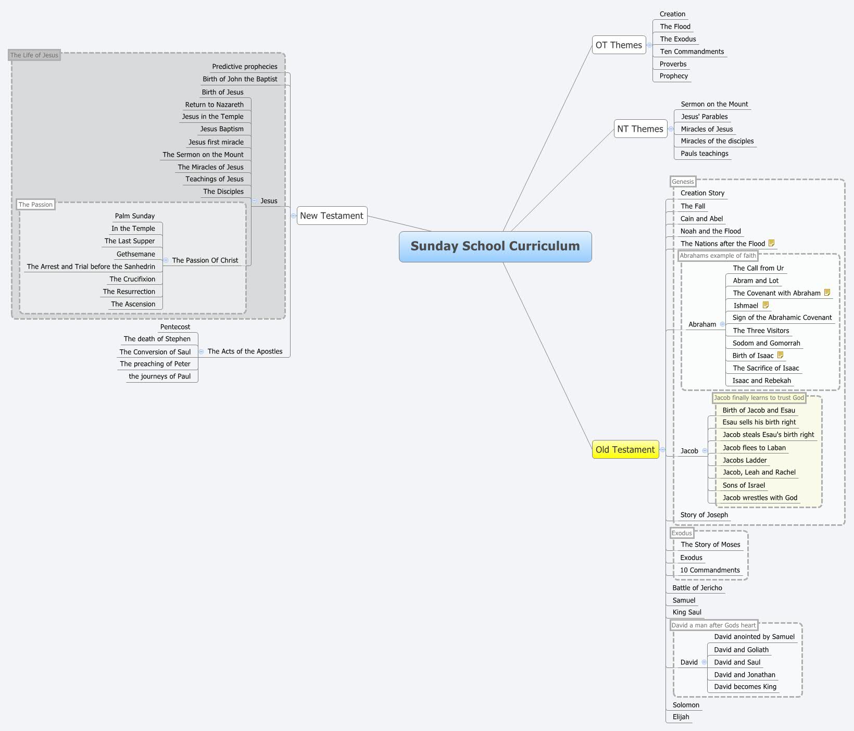
Task: Open the note attached to Ishmael
Action: click(765, 305)
